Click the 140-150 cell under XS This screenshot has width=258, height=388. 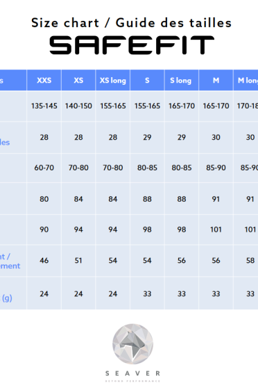[78, 106]
